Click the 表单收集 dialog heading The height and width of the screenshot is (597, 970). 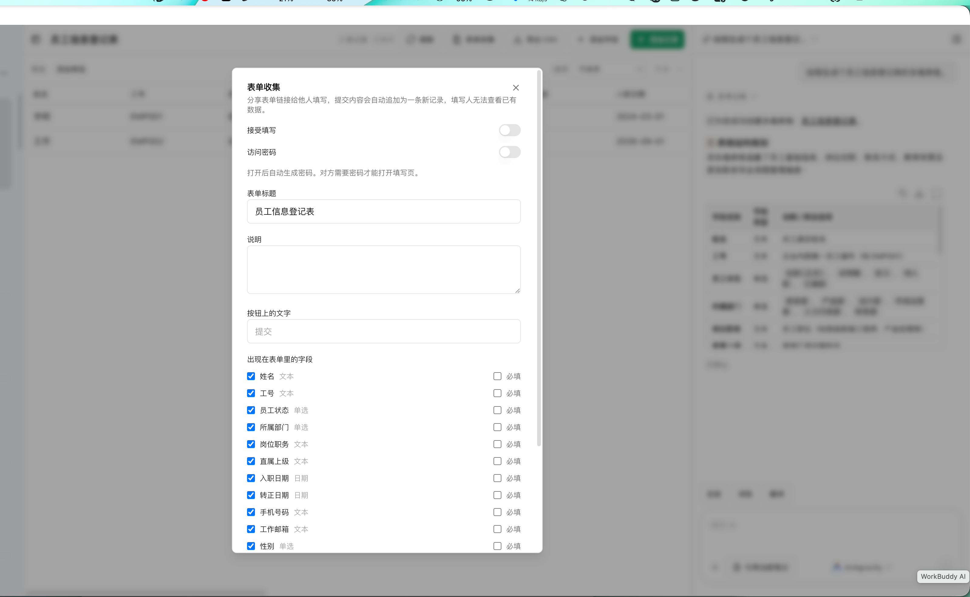pos(263,87)
